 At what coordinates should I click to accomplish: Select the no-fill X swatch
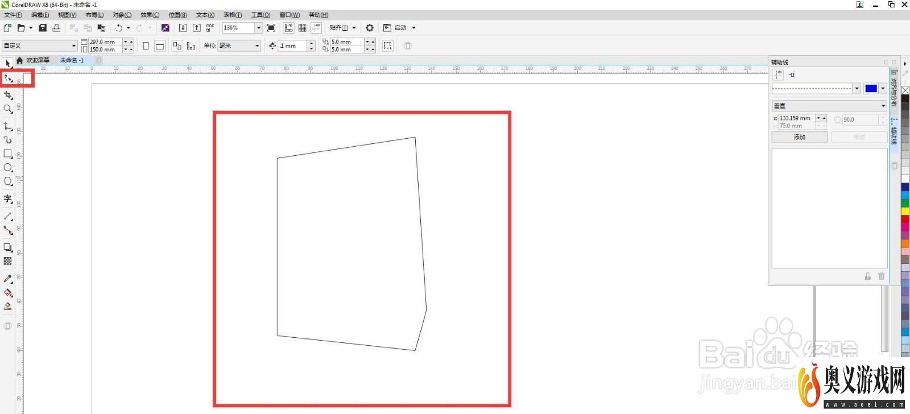click(905, 90)
